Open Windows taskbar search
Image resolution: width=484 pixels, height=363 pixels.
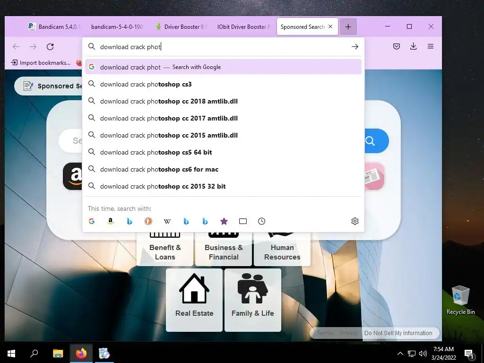click(x=34, y=354)
